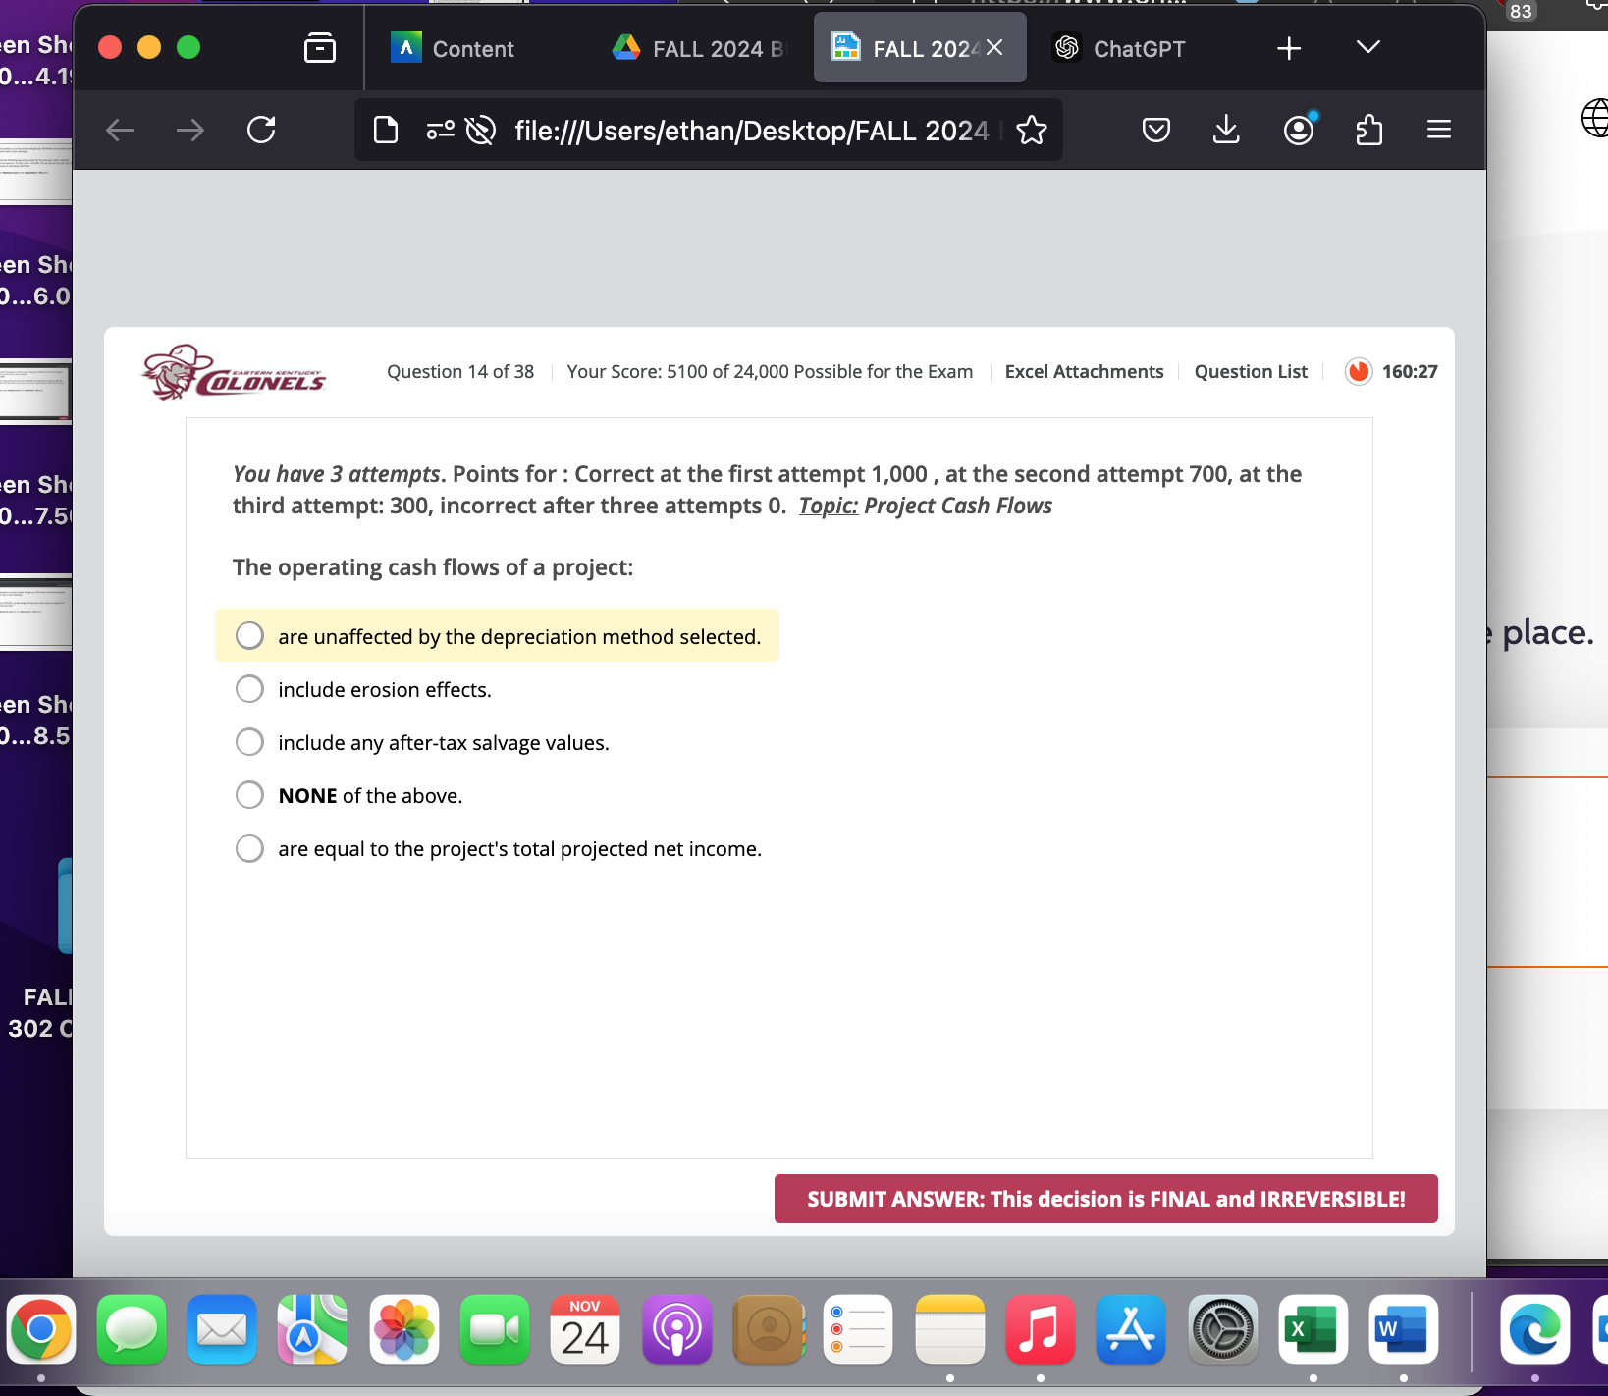Open the Podcasts app from dock

(x=677, y=1329)
